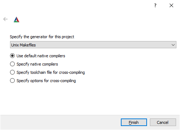Click the 'Use default native compilers' label text
180x130 pixels.
pos(41,56)
